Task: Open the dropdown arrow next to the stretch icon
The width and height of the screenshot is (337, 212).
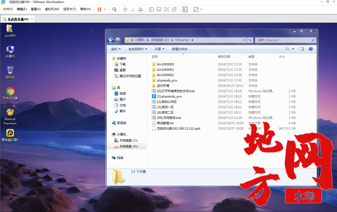Action: click(x=201, y=10)
